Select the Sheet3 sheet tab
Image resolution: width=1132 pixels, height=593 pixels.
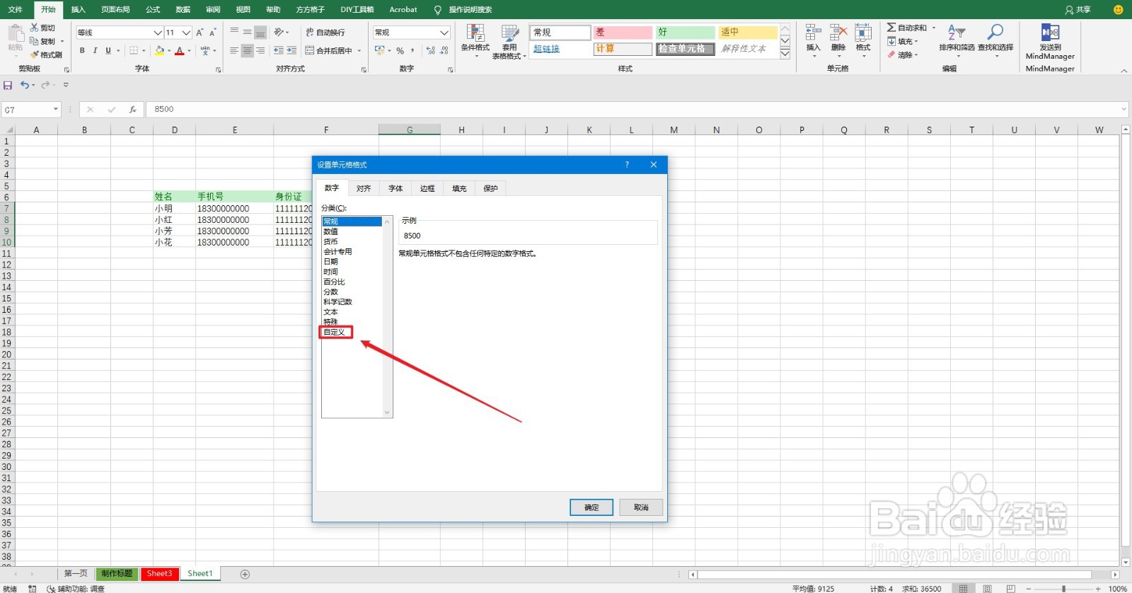159,574
